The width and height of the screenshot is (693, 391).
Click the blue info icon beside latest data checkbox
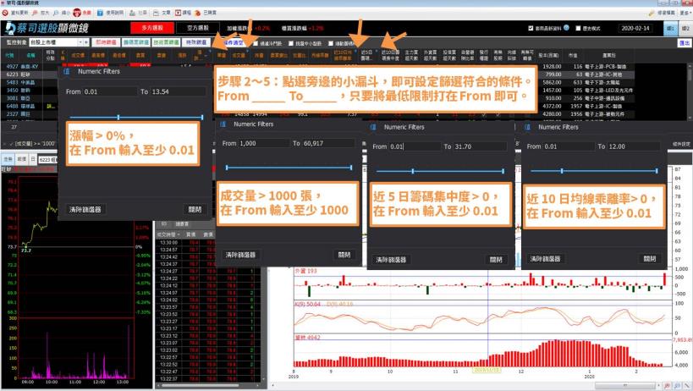[x=566, y=27]
